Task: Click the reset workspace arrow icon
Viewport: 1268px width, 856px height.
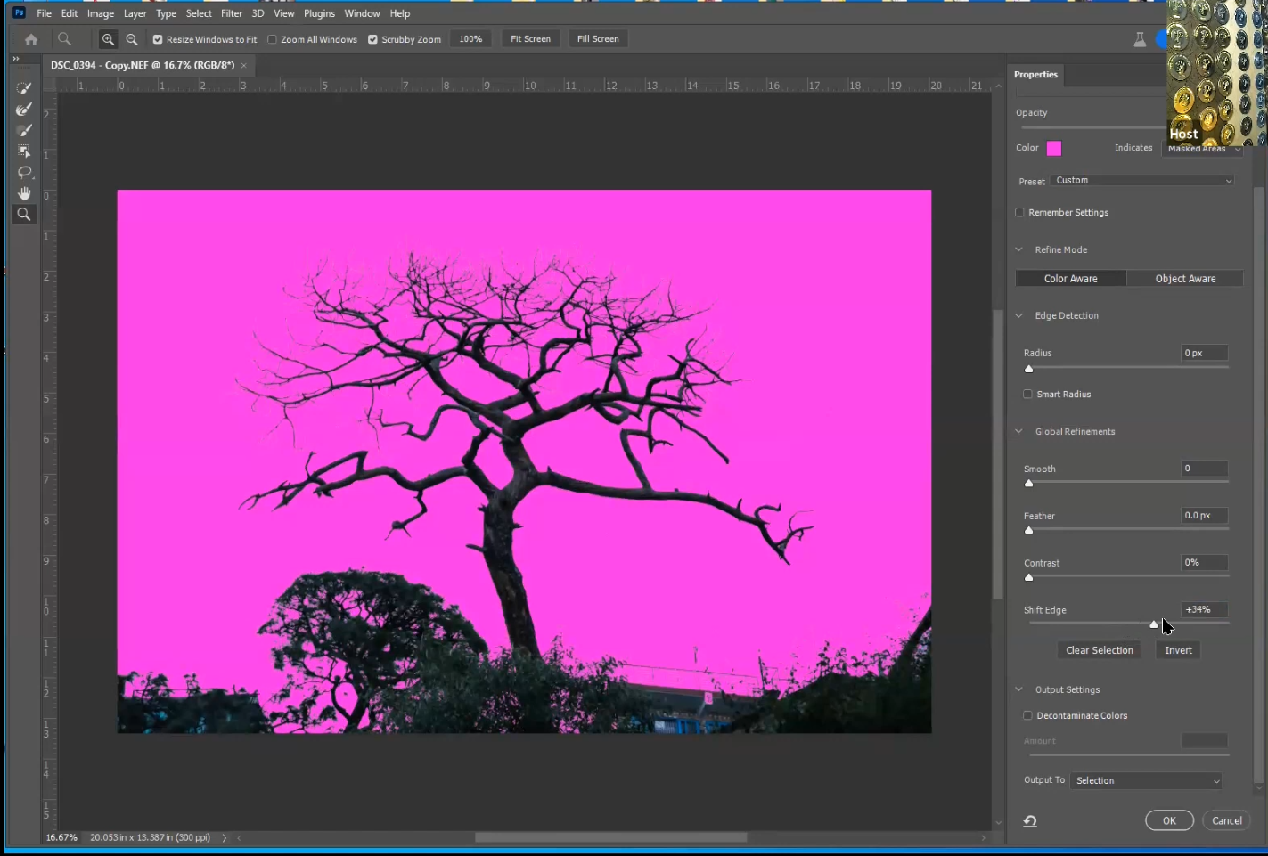Action: coord(1030,821)
